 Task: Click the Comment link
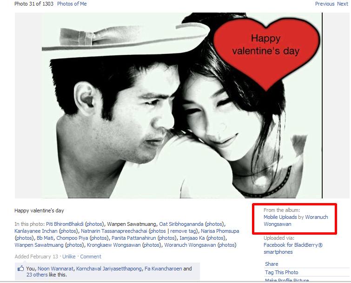tap(91, 257)
